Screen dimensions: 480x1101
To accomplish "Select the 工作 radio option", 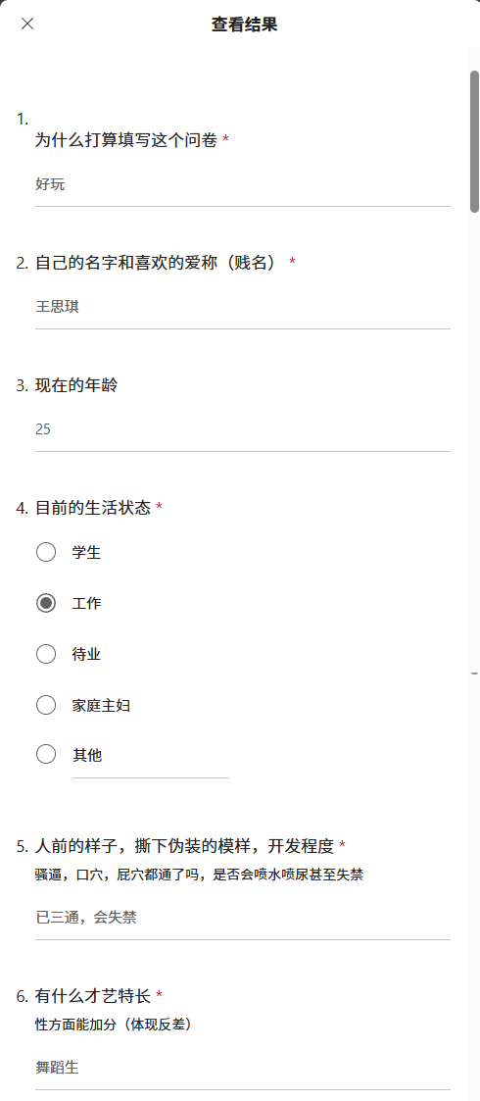I will coord(46,603).
